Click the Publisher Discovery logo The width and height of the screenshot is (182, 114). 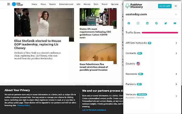click(x=134, y=6)
